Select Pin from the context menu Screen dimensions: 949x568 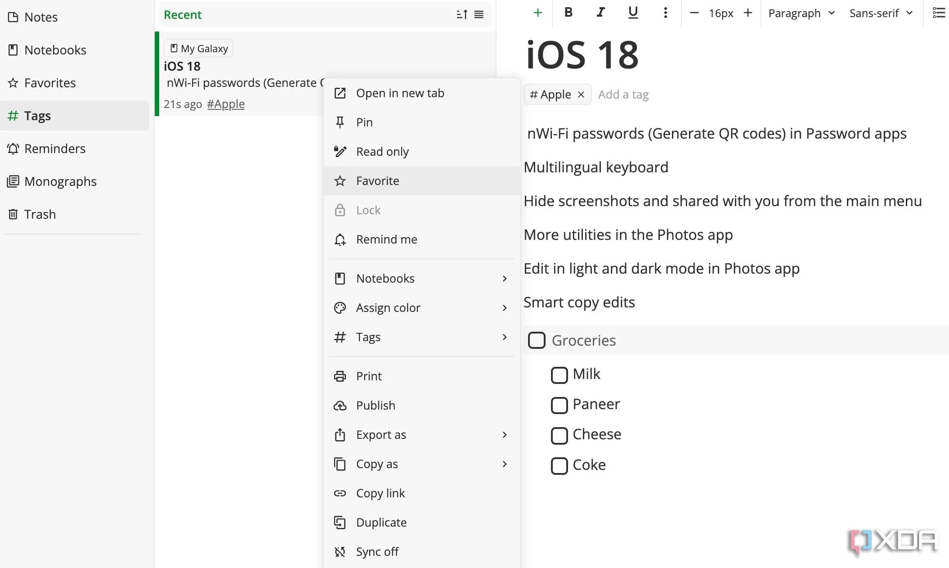pos(422,122)
